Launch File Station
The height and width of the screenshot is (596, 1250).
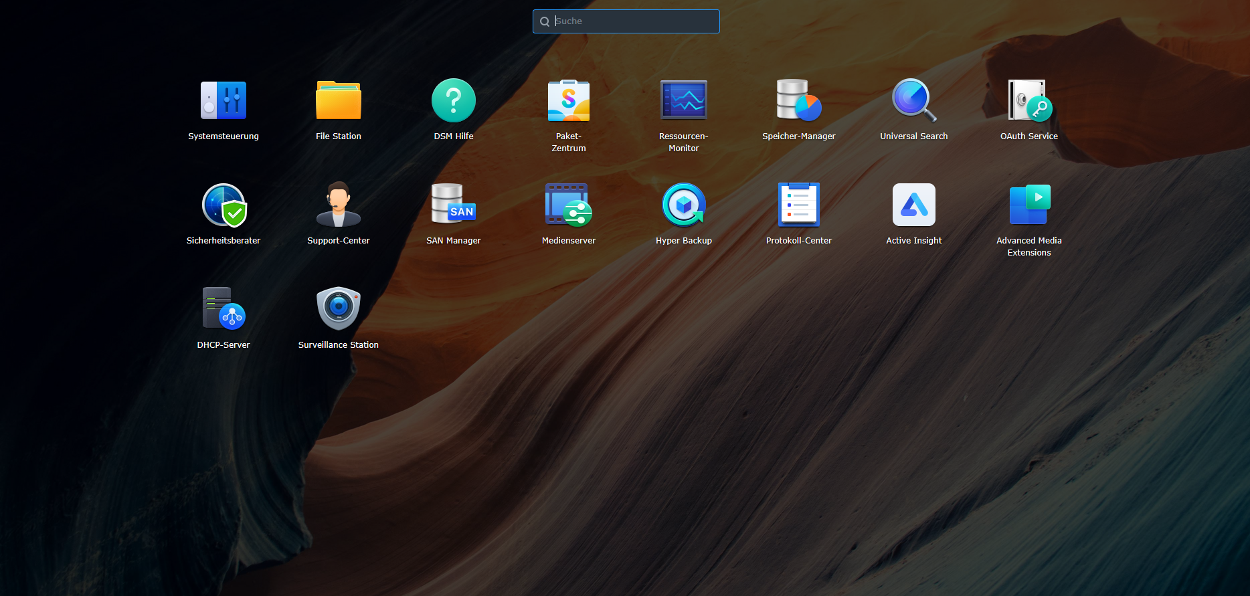pos(339,100)
